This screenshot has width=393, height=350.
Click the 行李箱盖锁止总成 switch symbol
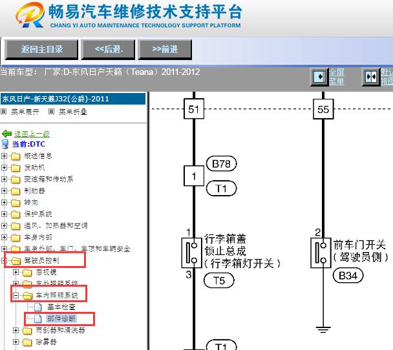click(x=192, y=253)
